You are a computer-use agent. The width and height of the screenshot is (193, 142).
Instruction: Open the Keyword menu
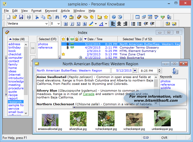(x=51, y=11)
